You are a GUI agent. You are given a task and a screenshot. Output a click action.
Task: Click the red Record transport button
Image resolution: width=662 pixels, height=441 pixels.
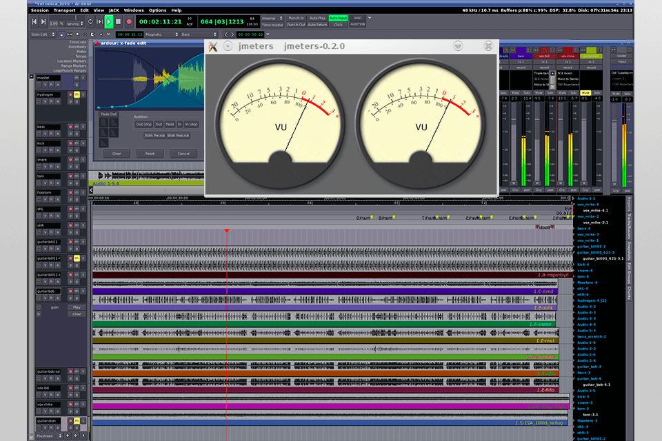(129, 22)
